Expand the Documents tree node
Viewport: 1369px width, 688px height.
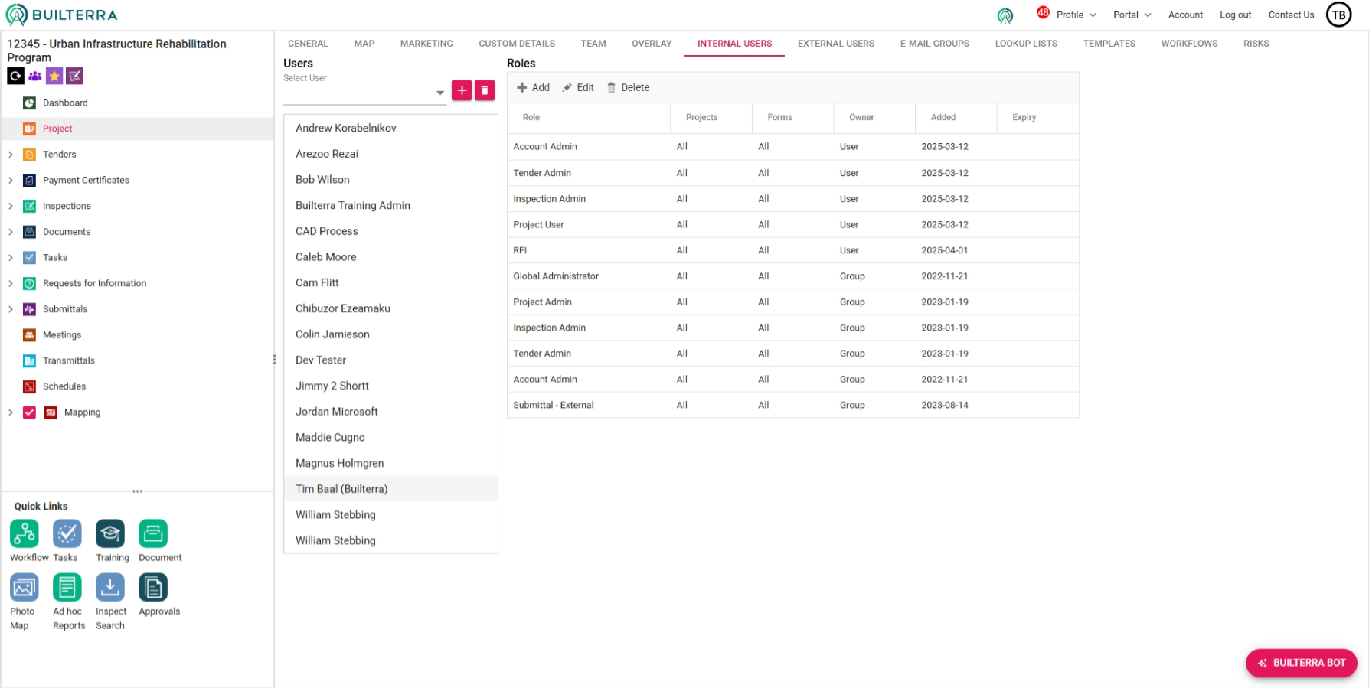pyautogui.click(x=11, y=232)
